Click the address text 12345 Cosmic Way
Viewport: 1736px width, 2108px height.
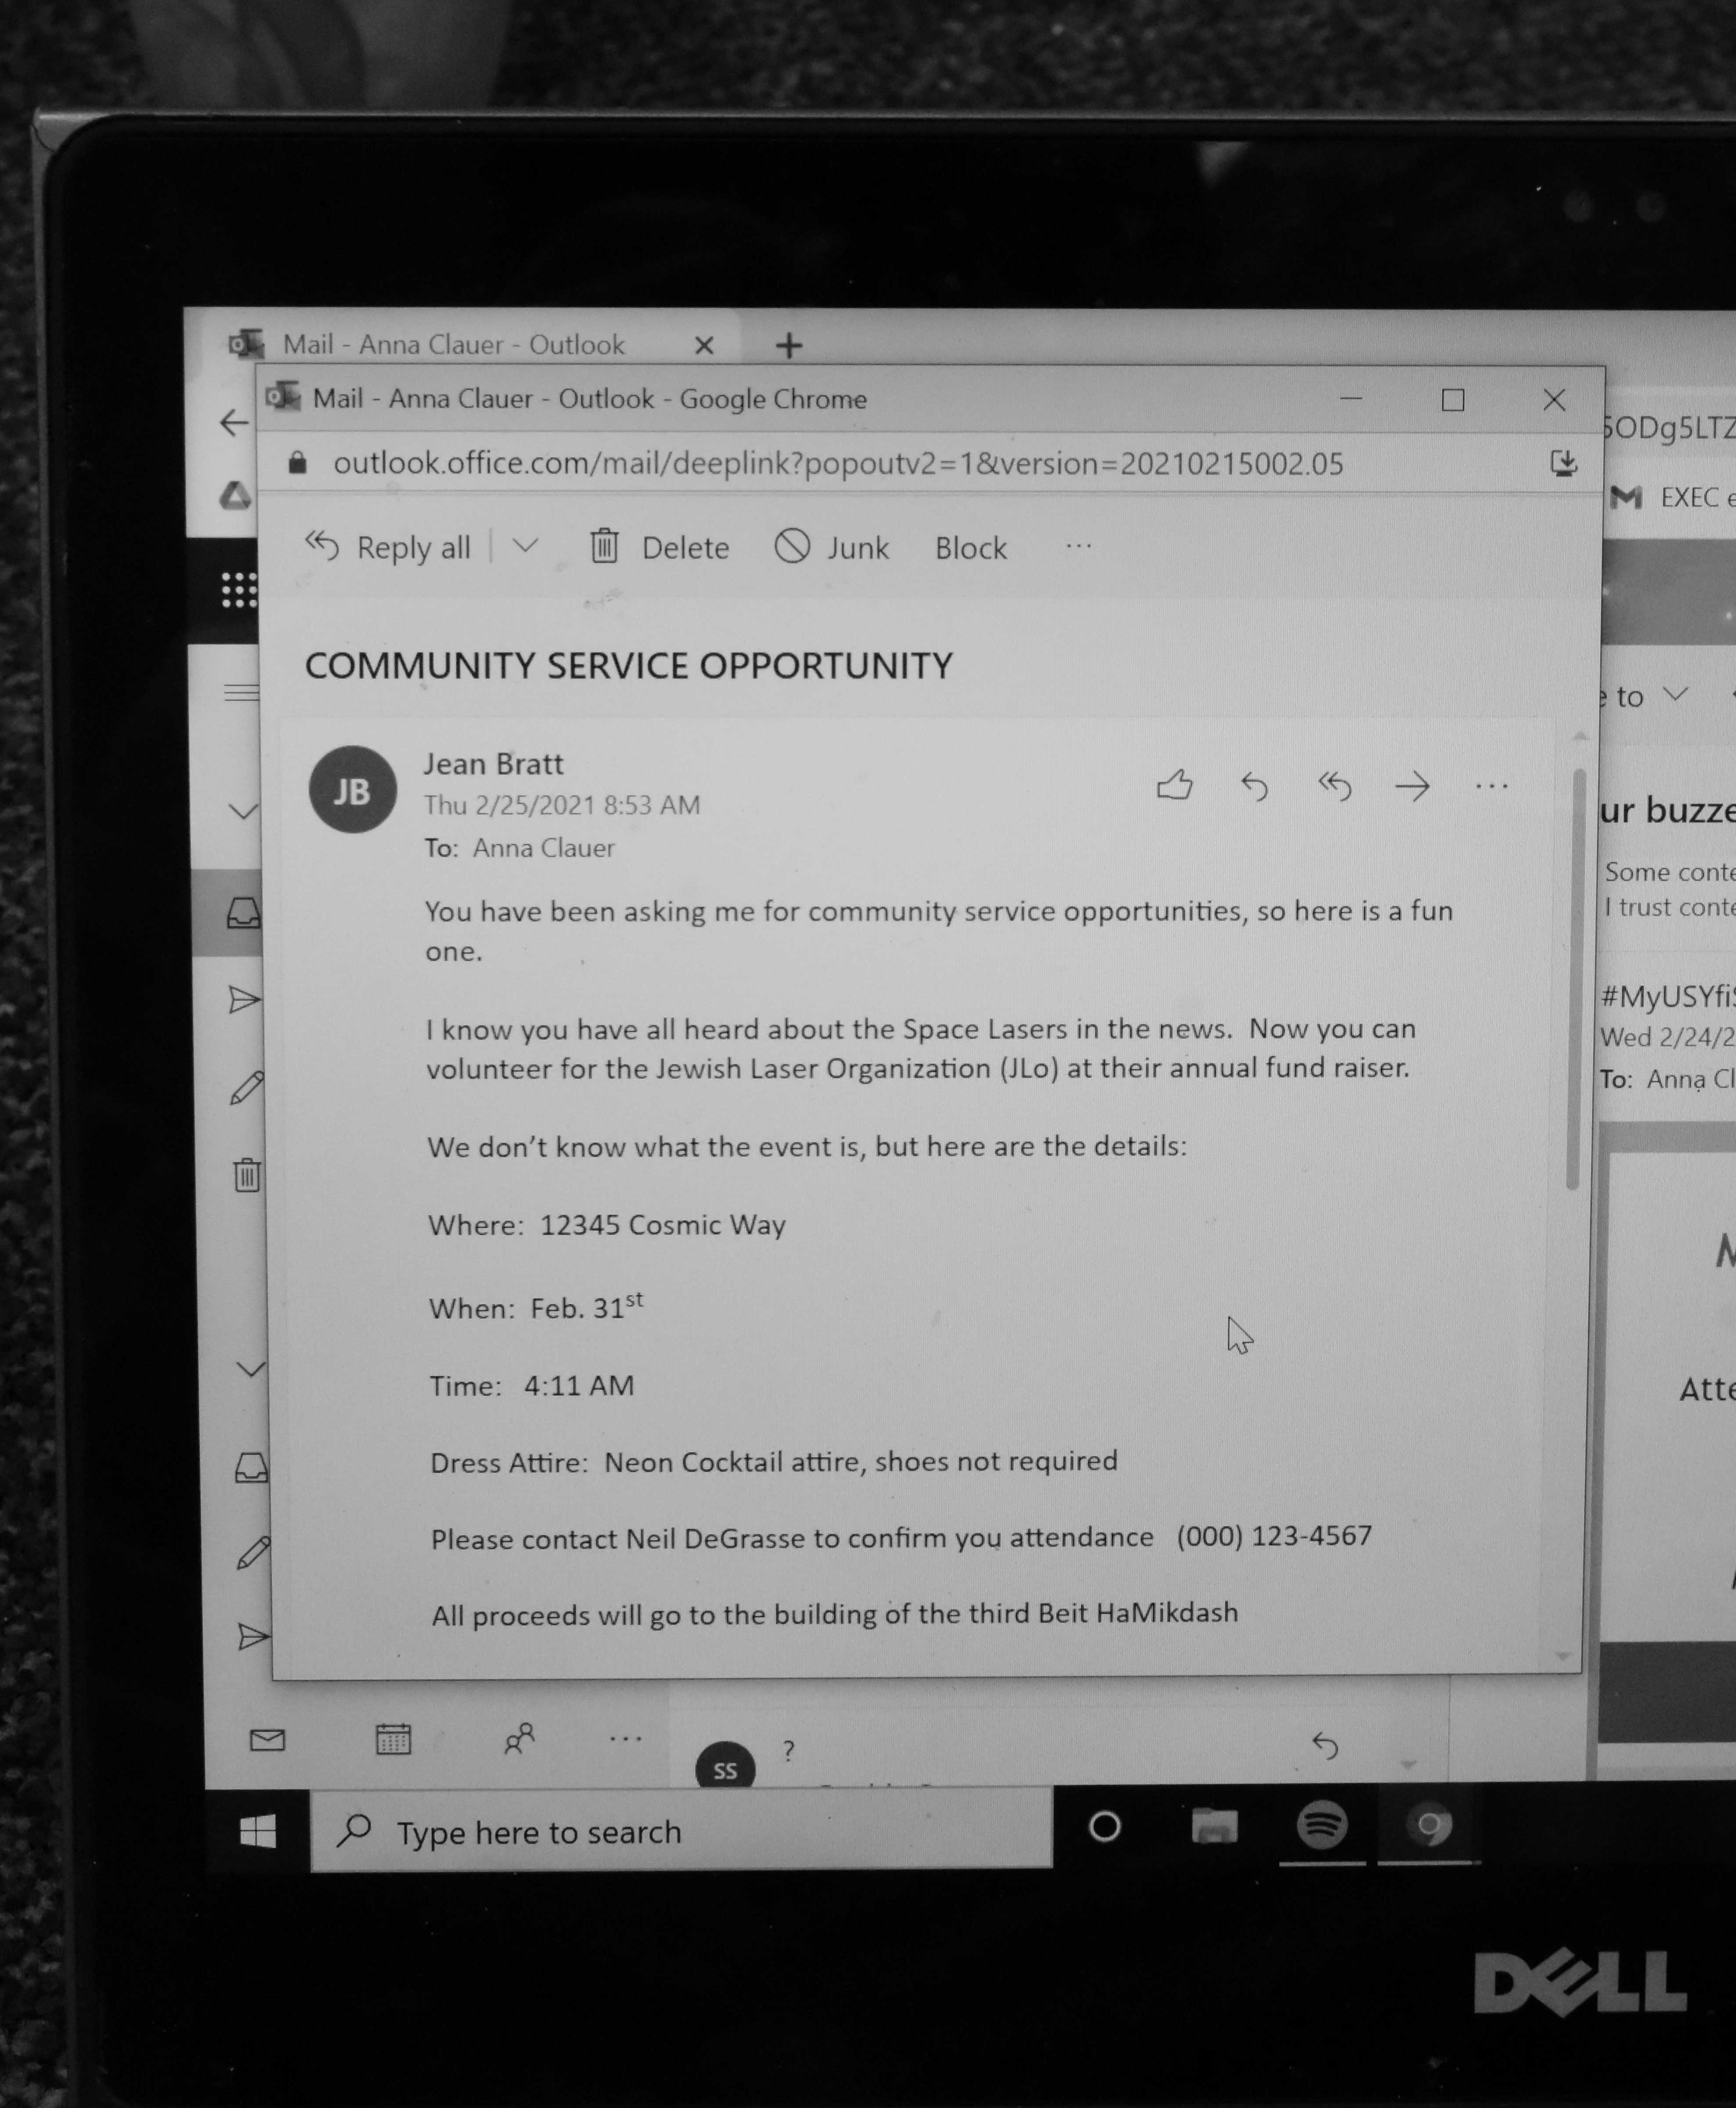(663, 1224)
